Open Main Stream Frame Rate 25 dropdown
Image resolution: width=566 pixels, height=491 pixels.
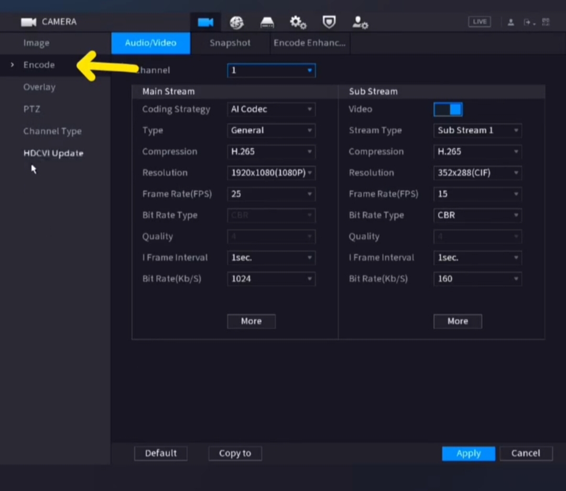[x=271, y=194]
